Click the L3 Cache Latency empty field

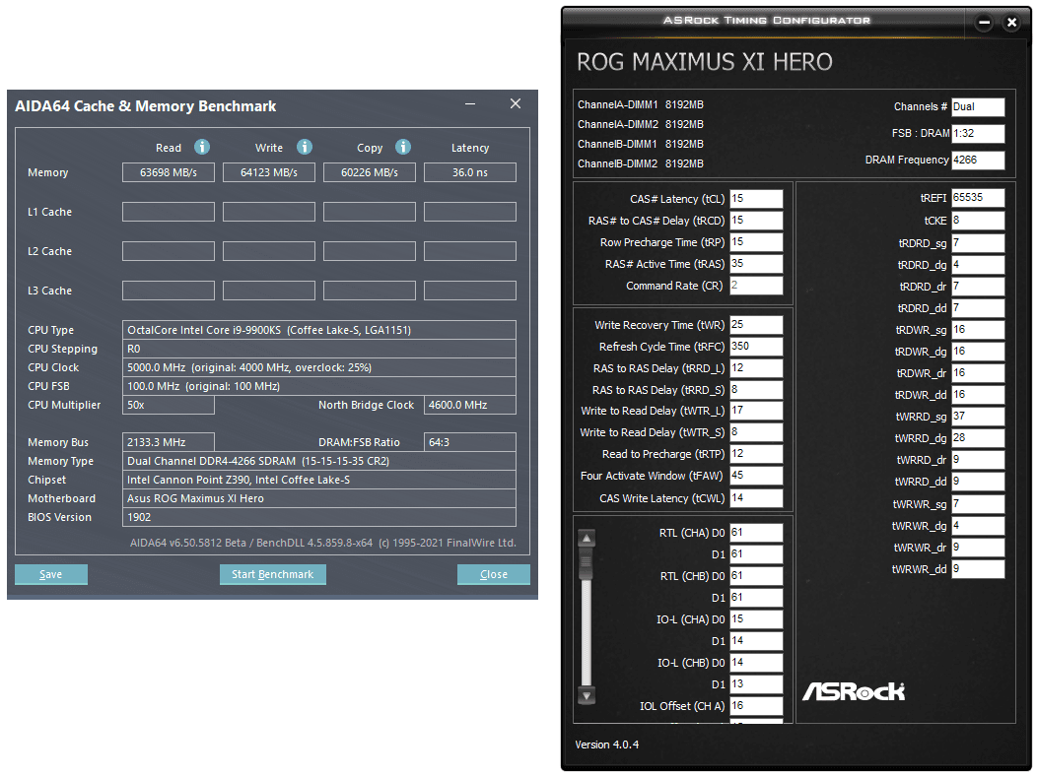click(470, 291)
